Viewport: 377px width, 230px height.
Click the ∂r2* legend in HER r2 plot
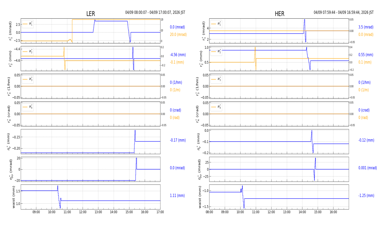[216, 51]
